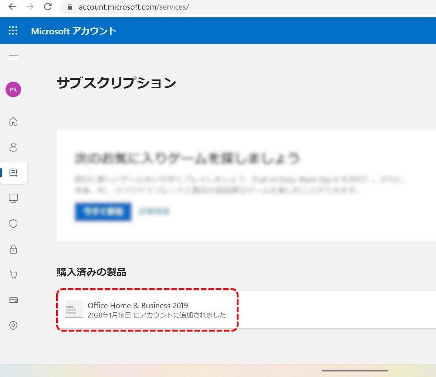Select the subscriptions sidebar icon
436x377 pixels.
click(x=13, y=172)
